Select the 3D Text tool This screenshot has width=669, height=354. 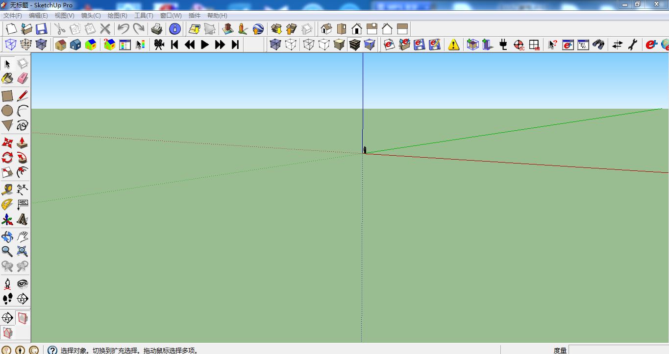click(23, 219)
